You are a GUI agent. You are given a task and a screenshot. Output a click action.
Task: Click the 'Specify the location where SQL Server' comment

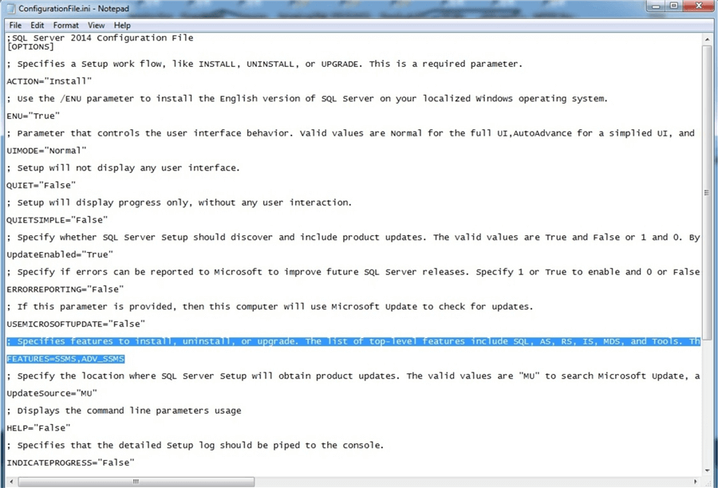[353, 376]
